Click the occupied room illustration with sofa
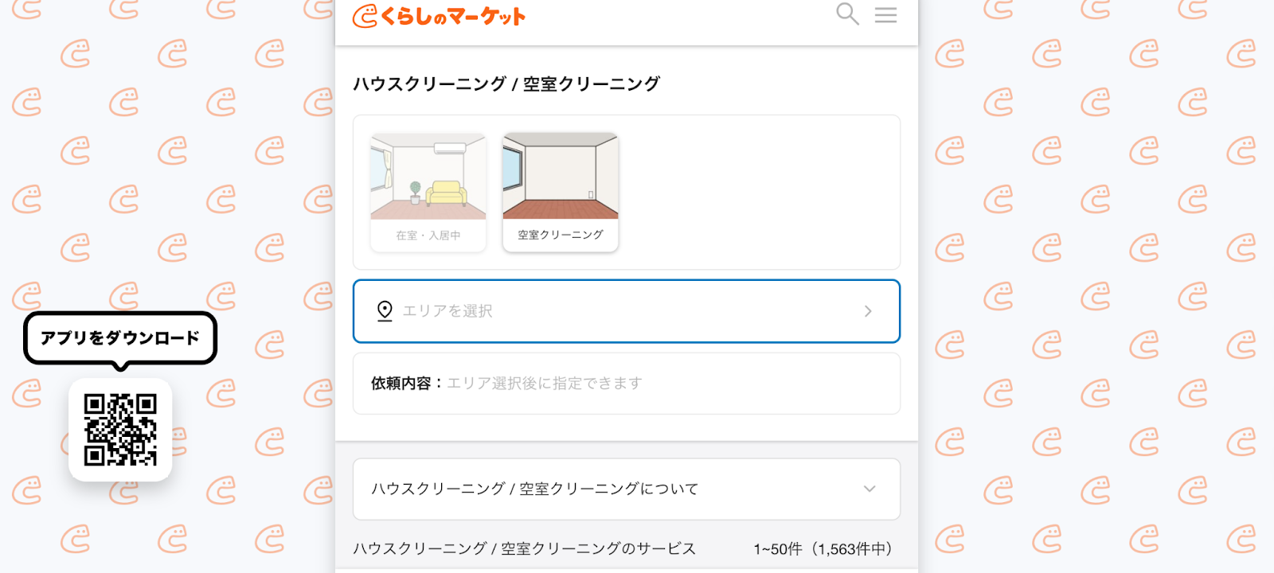The image size is (1274, 573). (428, 177)
